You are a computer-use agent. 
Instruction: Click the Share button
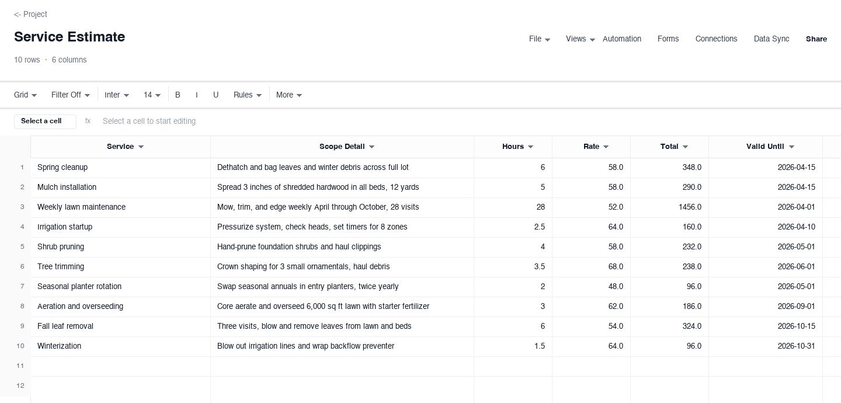[x=816, y=39]
